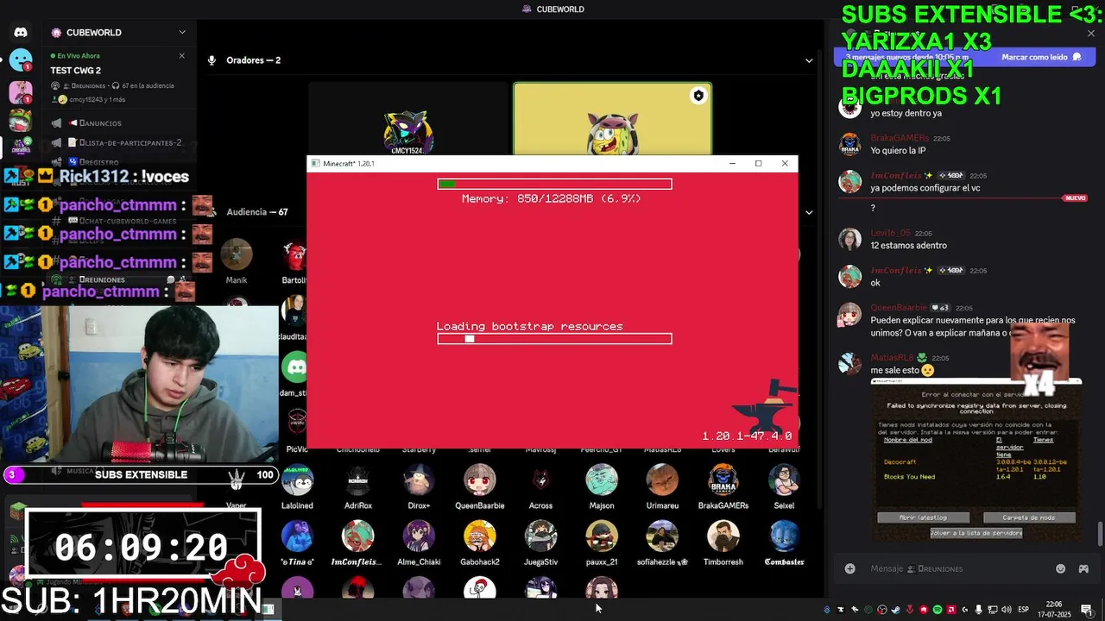Open Majson audience avatar
The height and width of the screenshot is (621, 1105).
click(x=602, y=480)
